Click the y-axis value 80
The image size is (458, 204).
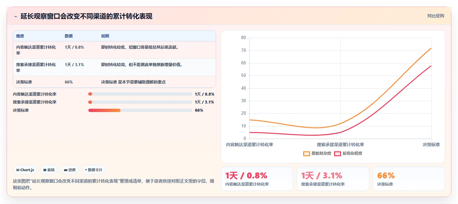point(243,38)
